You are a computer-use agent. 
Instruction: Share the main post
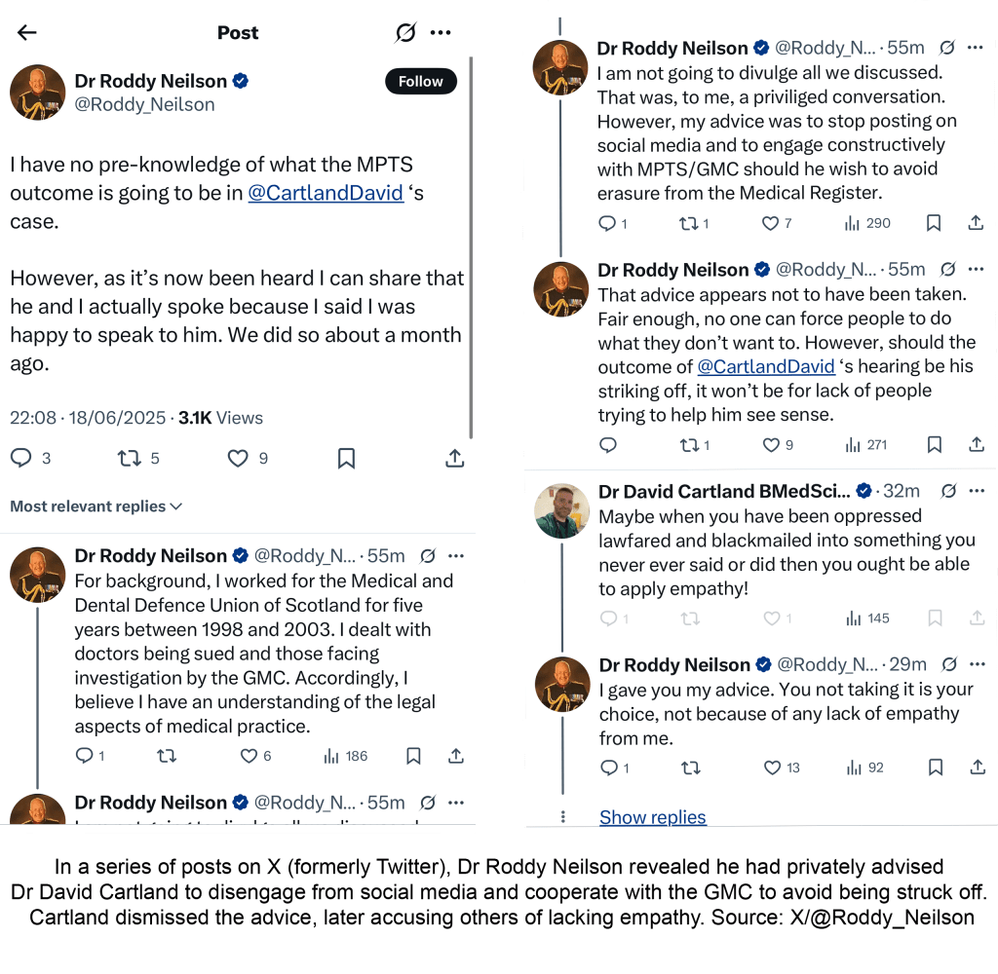(454, 458)
